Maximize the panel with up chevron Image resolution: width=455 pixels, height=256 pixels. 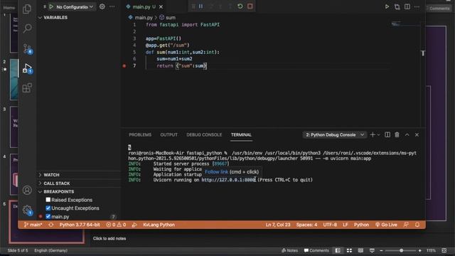[407, 134]
